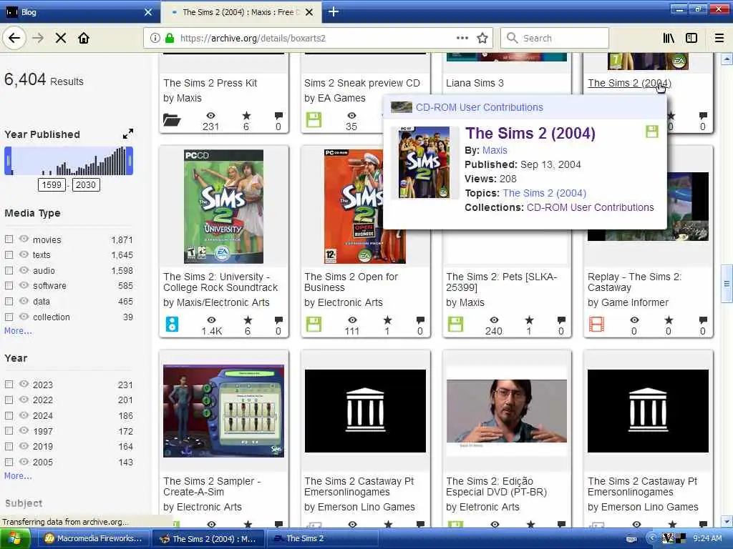This screenshot has width=733, height=549.
Task: Check the audio media type
Action: click(x=9, y=270)
